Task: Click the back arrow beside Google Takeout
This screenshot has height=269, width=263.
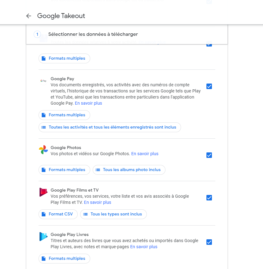Action: click(29, 16)
